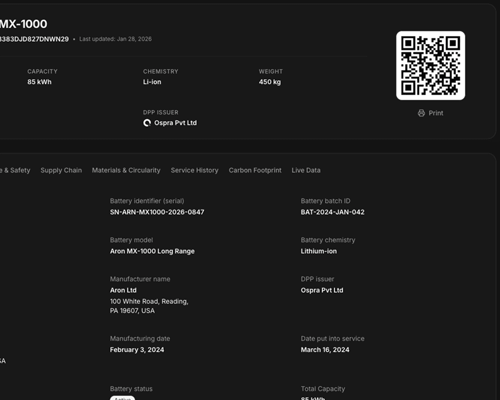Switch to the Supply Chain tab
500x400 pixels.
(x=61, y=170)
